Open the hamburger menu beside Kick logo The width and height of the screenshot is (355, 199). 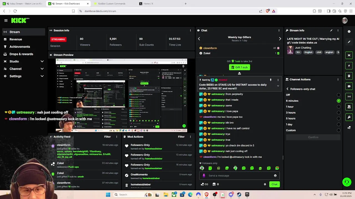click(6, 20)
